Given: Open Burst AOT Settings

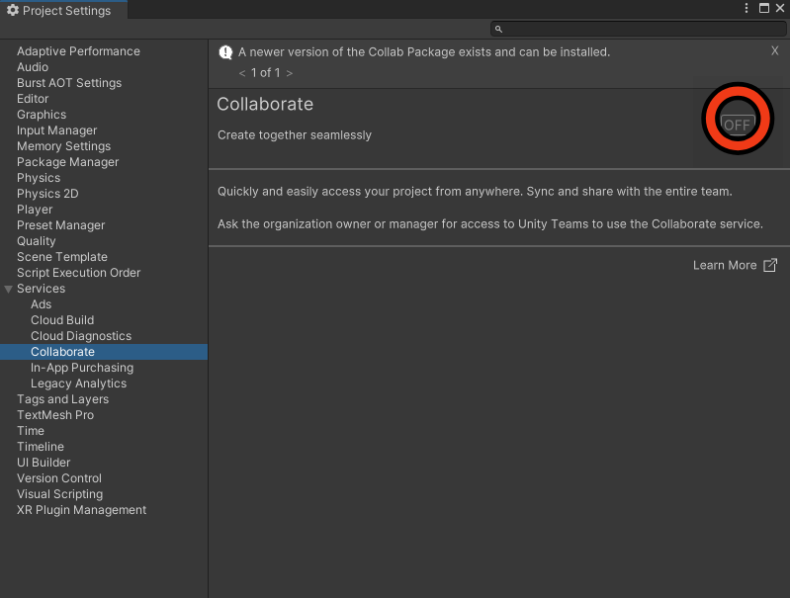Looking at the screenshot, I should coord(69,83).
